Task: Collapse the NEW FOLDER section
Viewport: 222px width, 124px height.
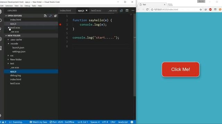Action: coord(6,35)
